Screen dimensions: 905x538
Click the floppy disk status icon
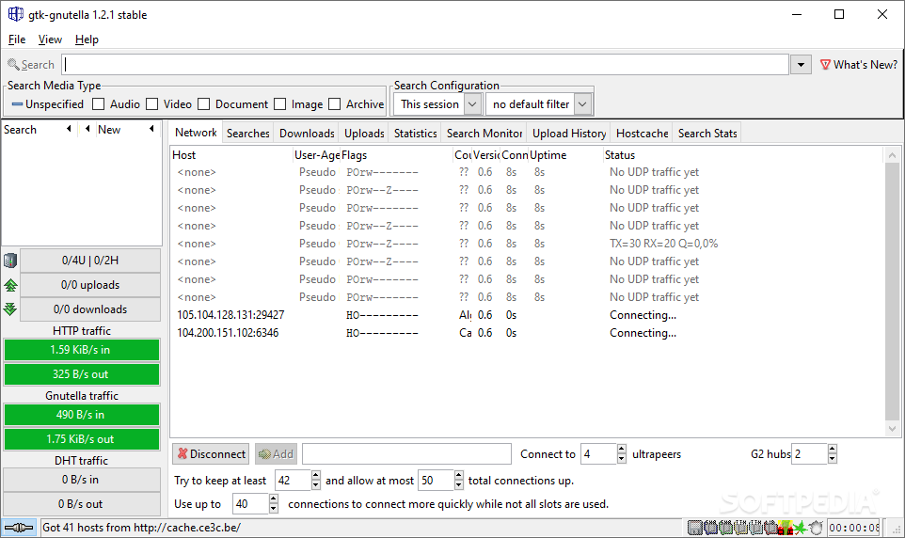(695, 528)
